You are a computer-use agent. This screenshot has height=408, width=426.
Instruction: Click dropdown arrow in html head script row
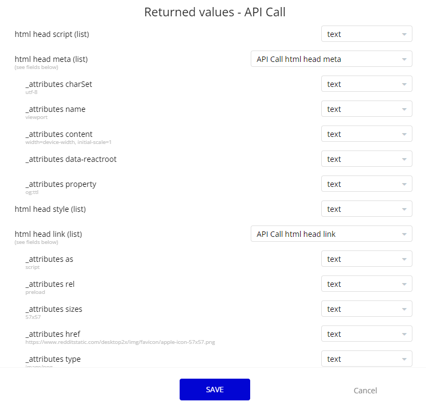point(404,34)
